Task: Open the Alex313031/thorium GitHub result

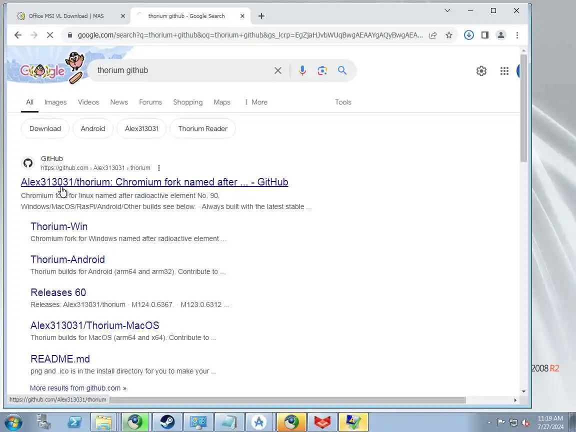Action: tap(154, 182)
